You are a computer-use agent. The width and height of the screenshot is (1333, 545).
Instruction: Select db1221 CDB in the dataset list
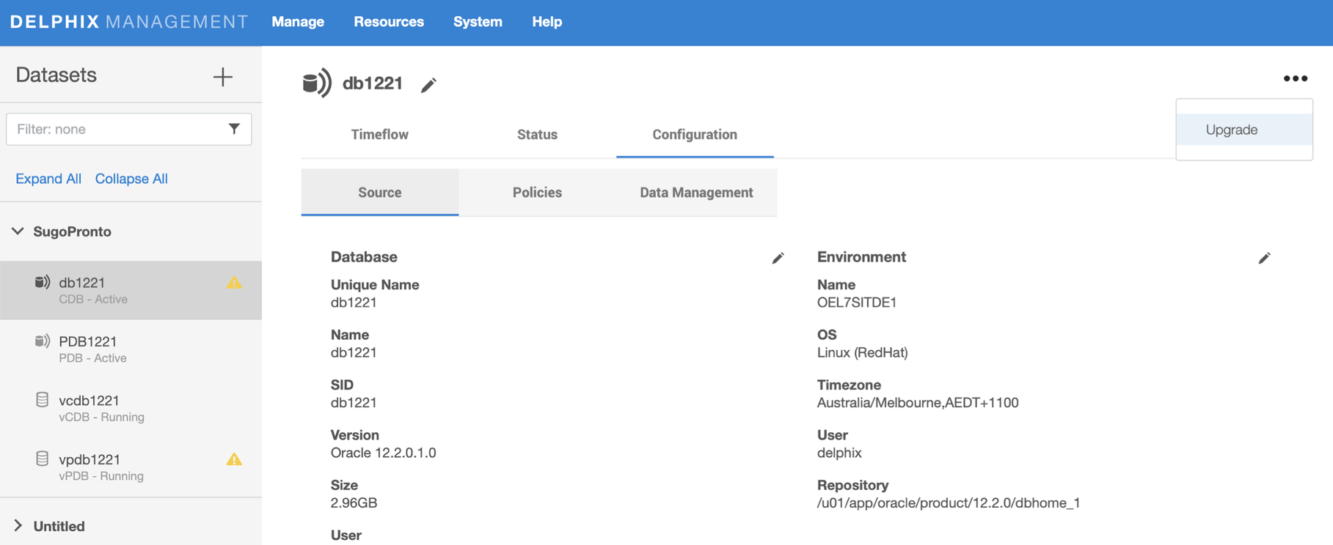[131, 290]
